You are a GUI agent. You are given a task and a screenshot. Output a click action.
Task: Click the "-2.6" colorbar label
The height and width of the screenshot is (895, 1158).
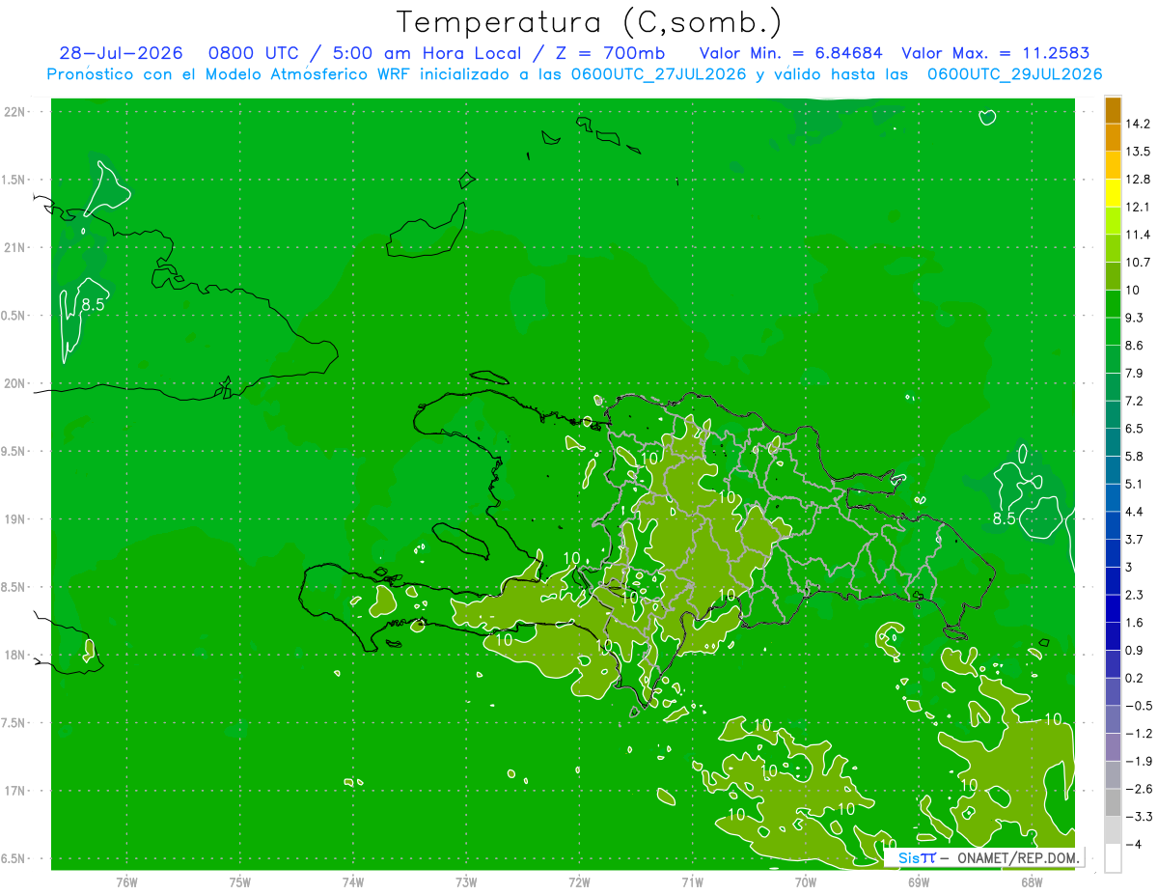1139,789
